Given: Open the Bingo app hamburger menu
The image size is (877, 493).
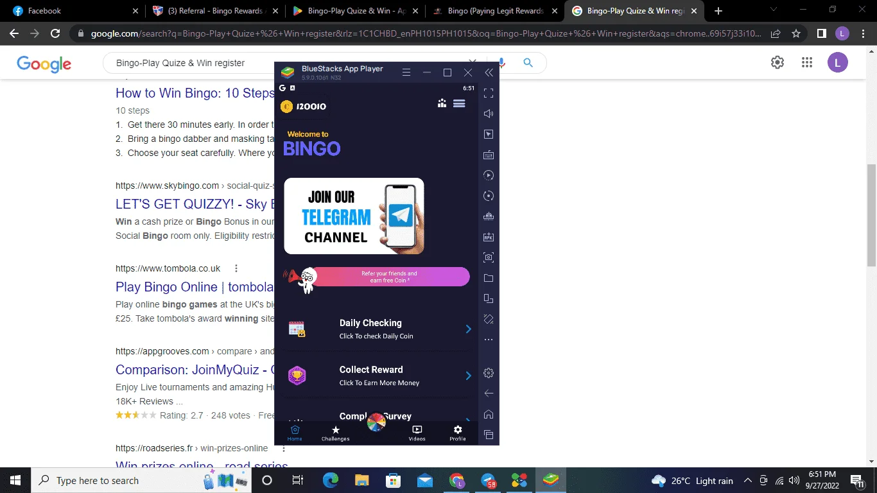Looking at the screenshot, I should (x=459, y=103).
